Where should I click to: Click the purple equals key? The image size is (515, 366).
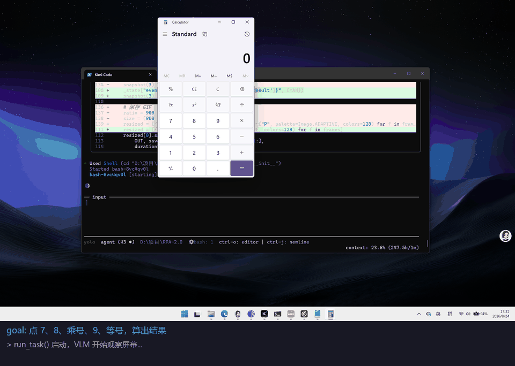point(242,169)
